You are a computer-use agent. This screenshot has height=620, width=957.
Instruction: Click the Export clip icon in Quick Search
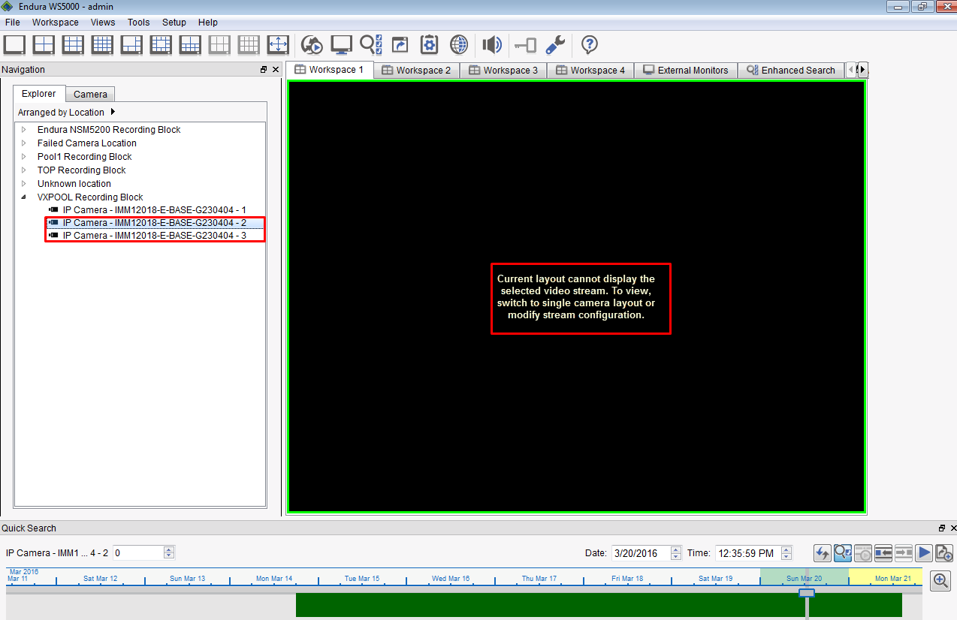coord(943,552)
